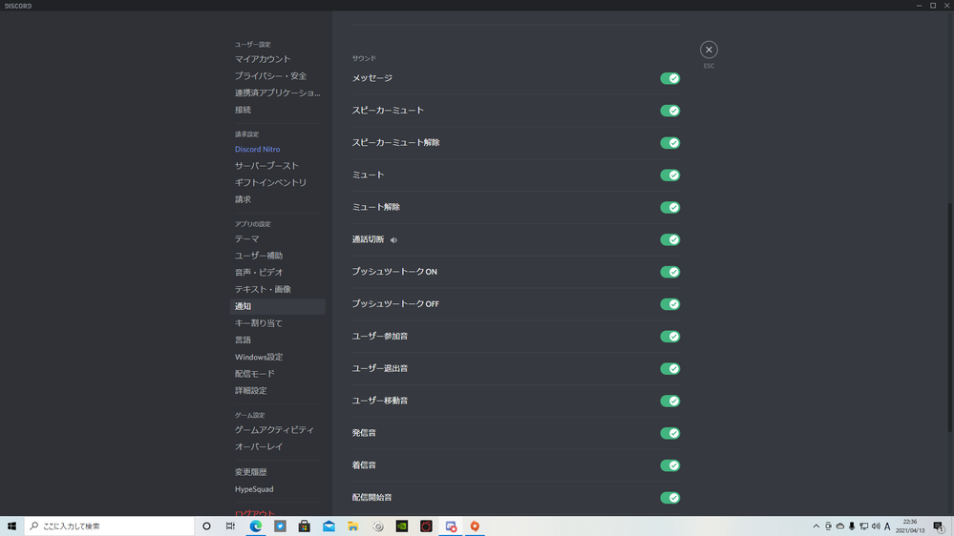The width and height of the screenshot is (954, 536).
Task: Open 請求 billing settings
Action: point(278,199)
